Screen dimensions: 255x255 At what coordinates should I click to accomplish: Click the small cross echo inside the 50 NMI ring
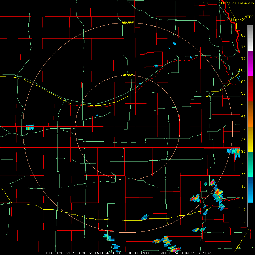tap(97, 115)
